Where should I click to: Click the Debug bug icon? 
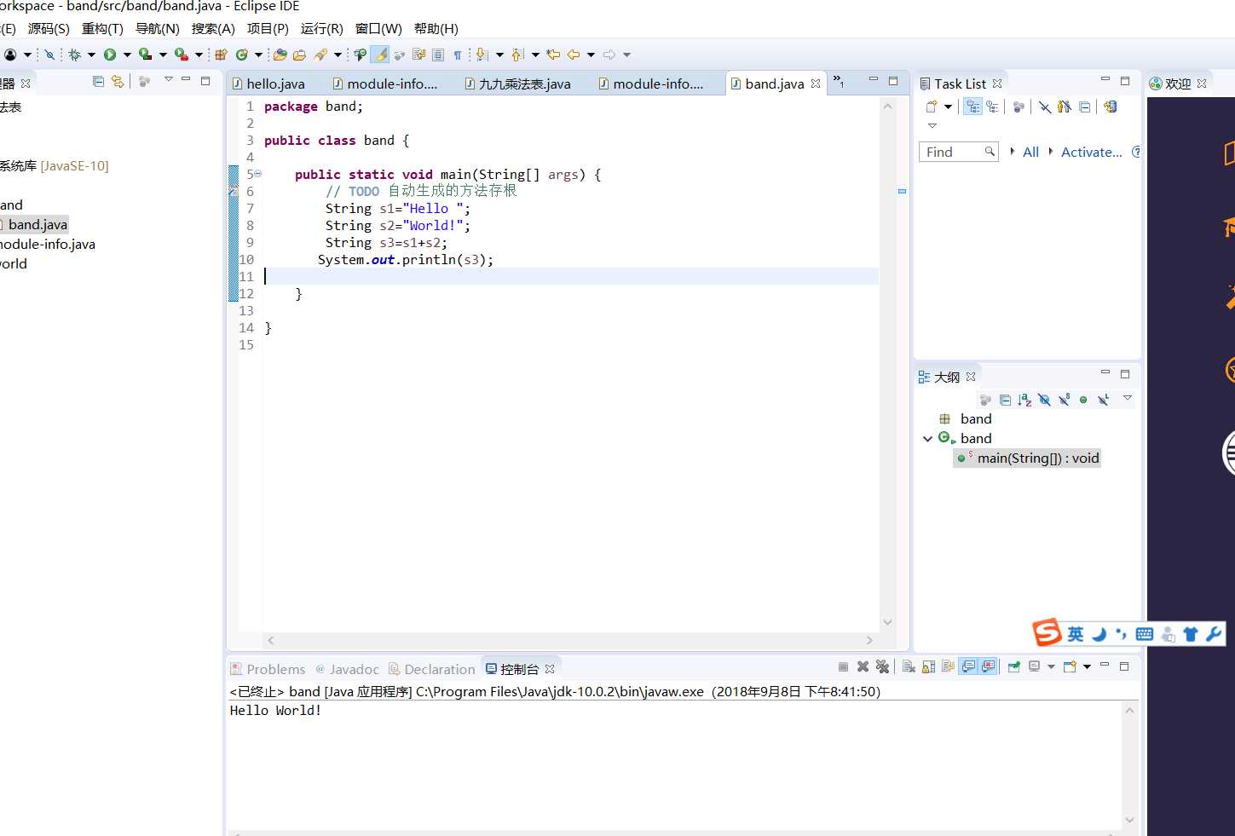click(x=75, y=55)
